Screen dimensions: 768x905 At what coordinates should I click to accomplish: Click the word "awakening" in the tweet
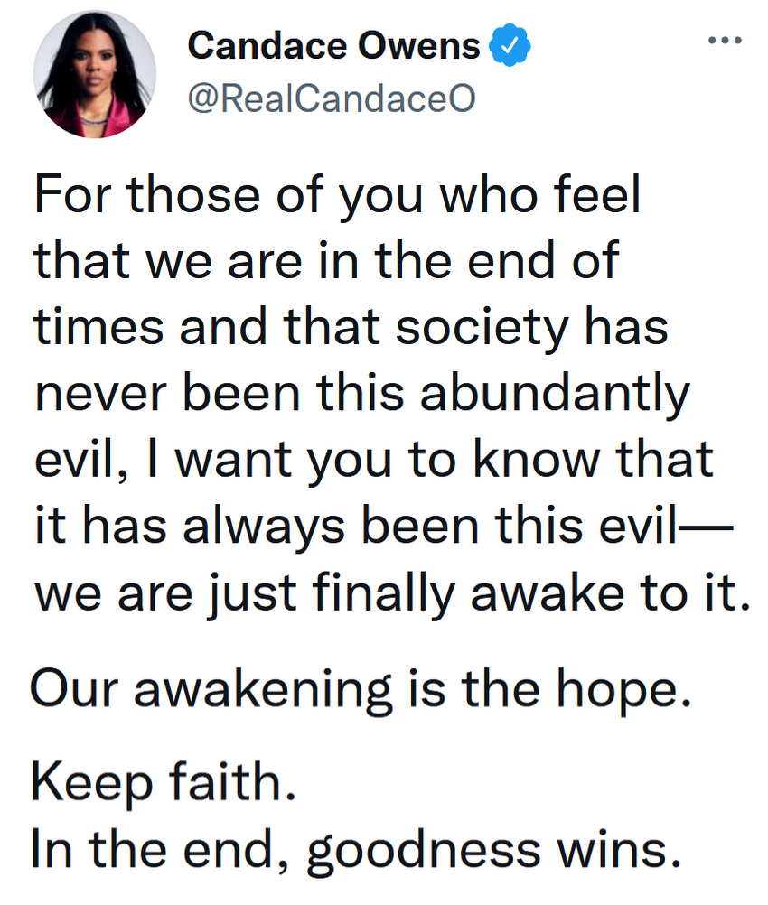click(263, 692)
